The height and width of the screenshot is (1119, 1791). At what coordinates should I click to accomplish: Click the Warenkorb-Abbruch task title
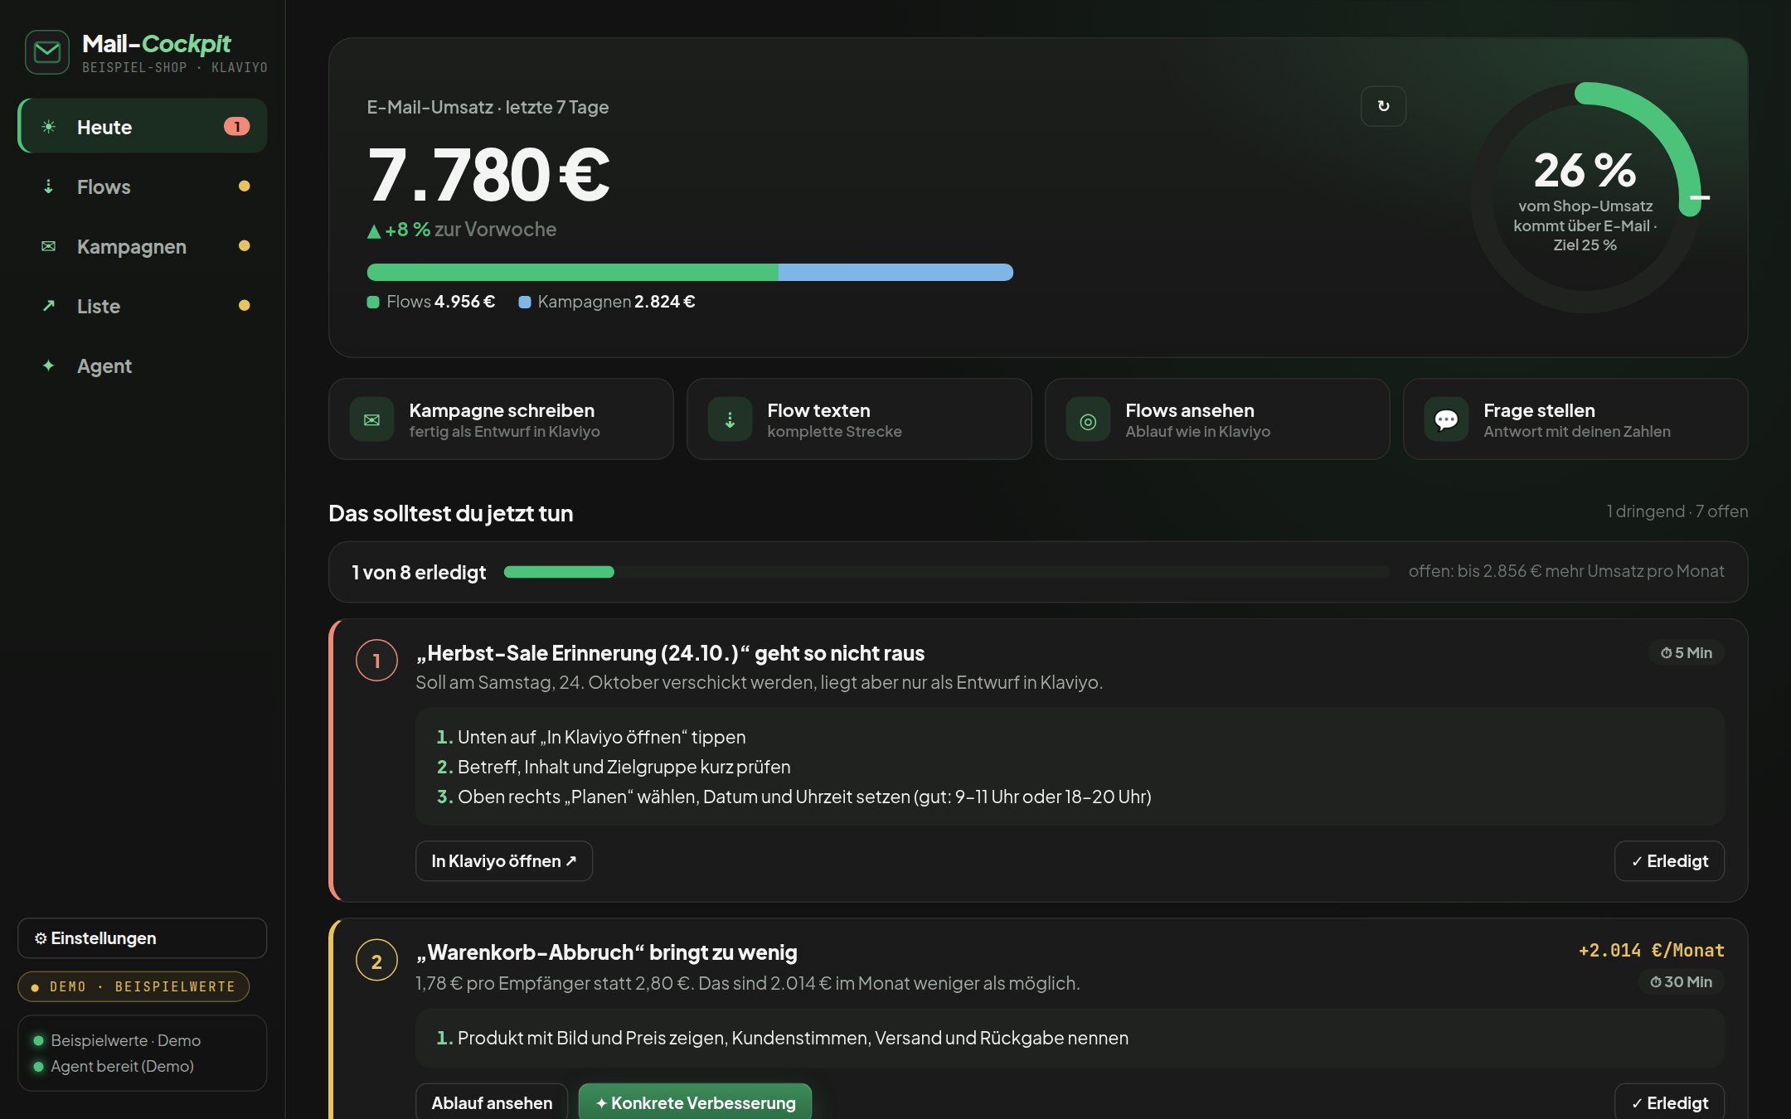click(x=607, y=952)
